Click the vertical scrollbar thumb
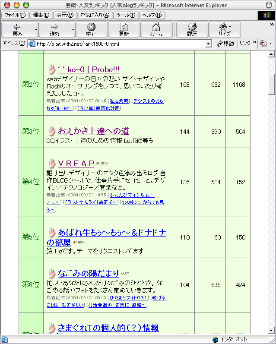This screenshot has height=344, width=276. pos(271,84)
